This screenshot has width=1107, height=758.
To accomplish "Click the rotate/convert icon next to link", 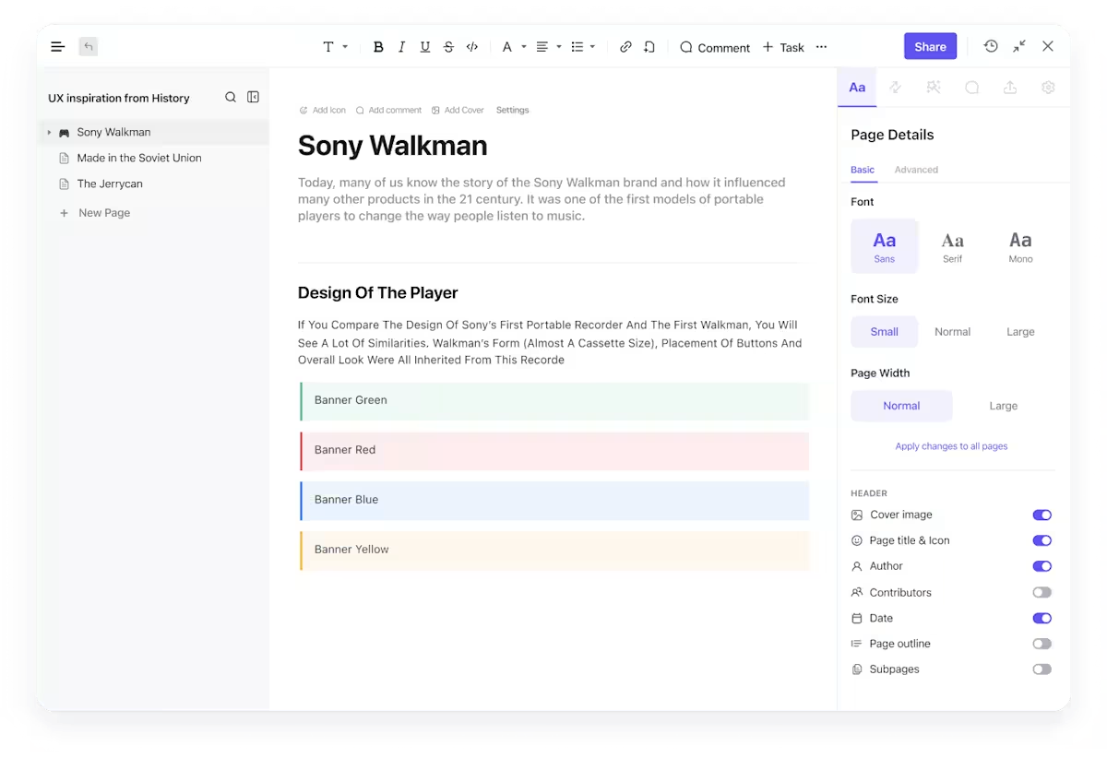I will pyautogui.click(x=649, y=47).
